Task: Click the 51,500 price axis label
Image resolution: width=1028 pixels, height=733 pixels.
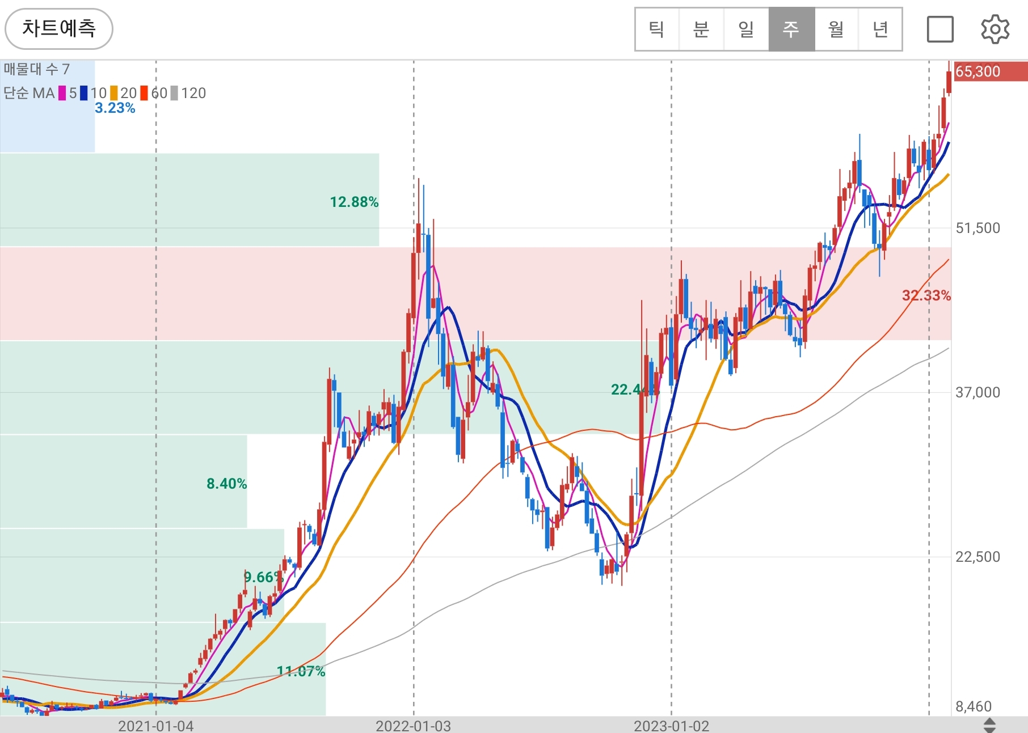Action: point(978,228)
